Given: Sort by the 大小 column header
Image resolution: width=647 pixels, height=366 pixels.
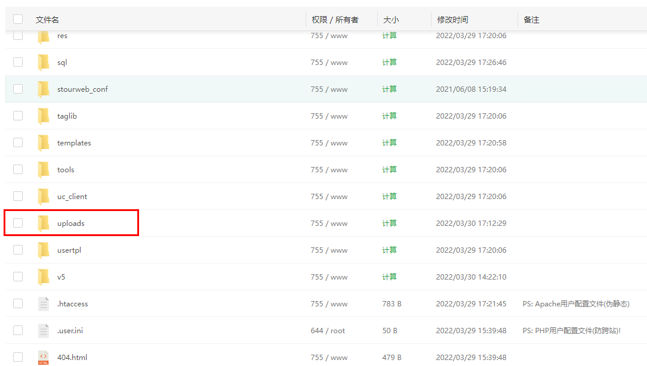Looking at the screenshot, I should 391,20.
